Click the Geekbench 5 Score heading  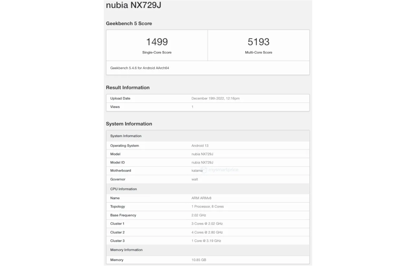coord(129,23)
